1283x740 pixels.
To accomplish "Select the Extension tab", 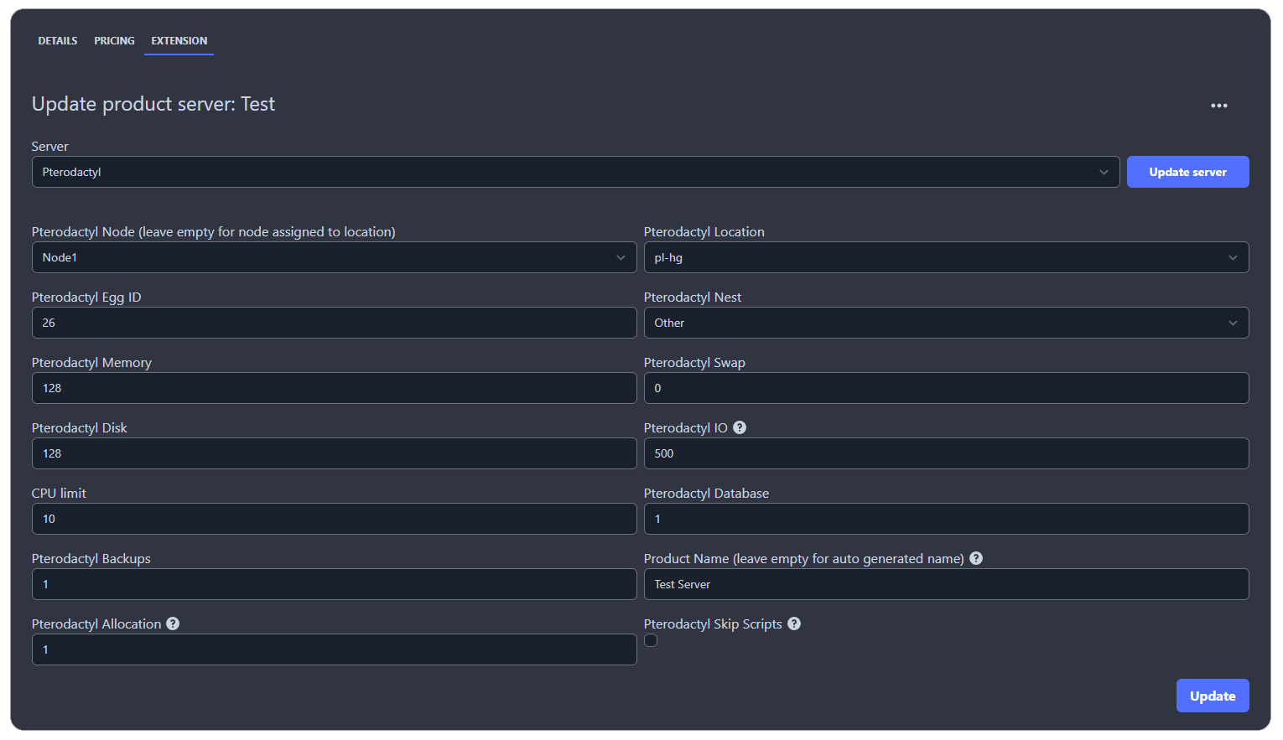I will coord(179,41).
